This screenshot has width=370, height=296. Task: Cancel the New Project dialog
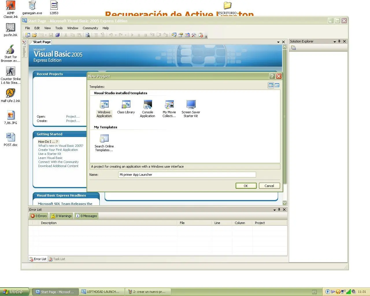coord(269,186)
